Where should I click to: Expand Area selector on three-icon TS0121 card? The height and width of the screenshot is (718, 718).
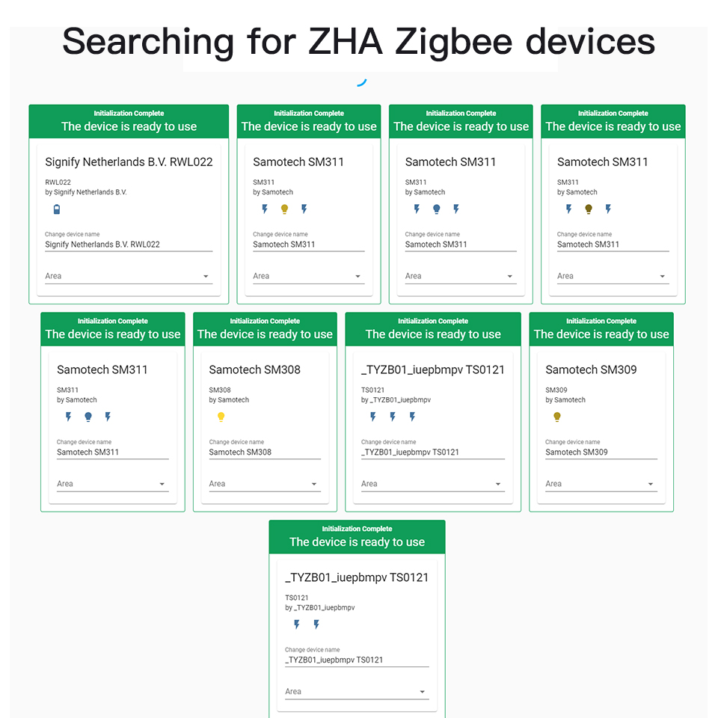(433, 484)
